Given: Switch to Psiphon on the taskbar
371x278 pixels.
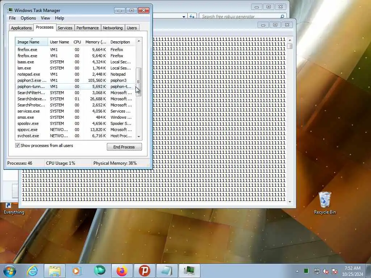Looking at the screenshot, I should click(x=144, y=271).
